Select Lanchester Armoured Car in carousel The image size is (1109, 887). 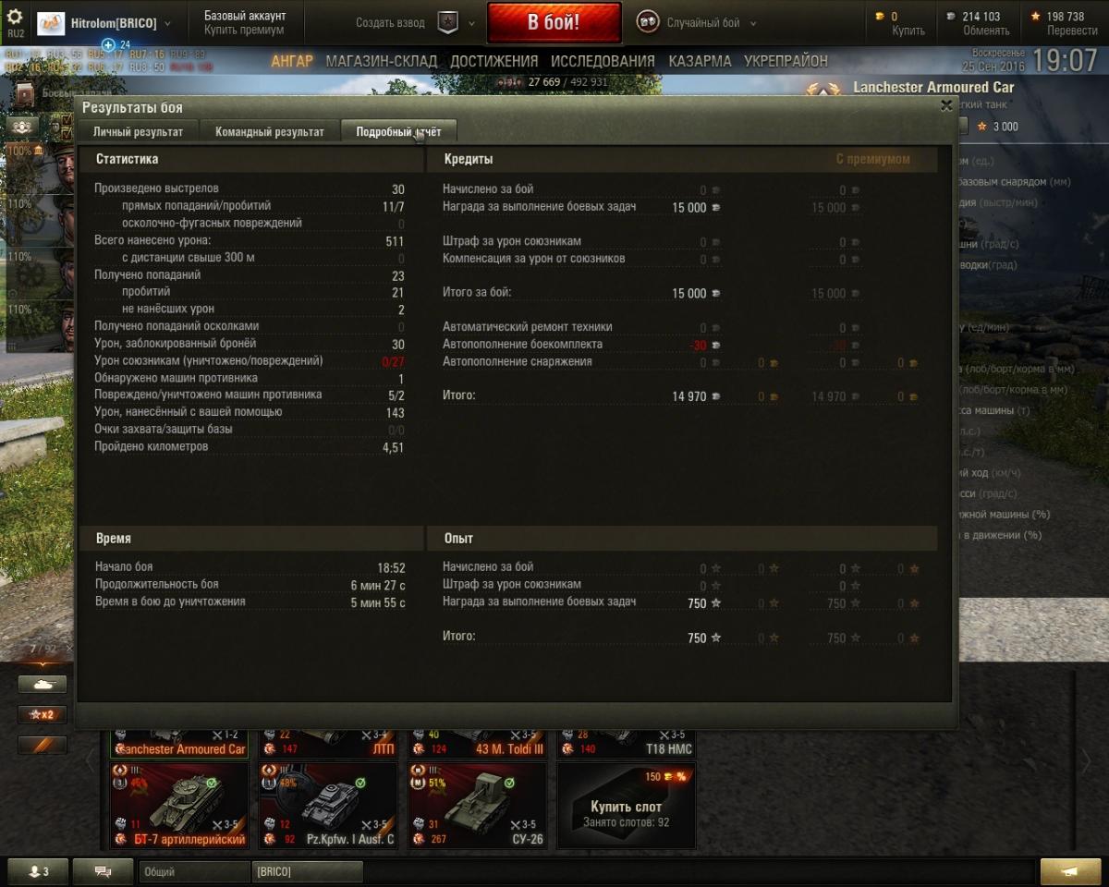(179, 743)
